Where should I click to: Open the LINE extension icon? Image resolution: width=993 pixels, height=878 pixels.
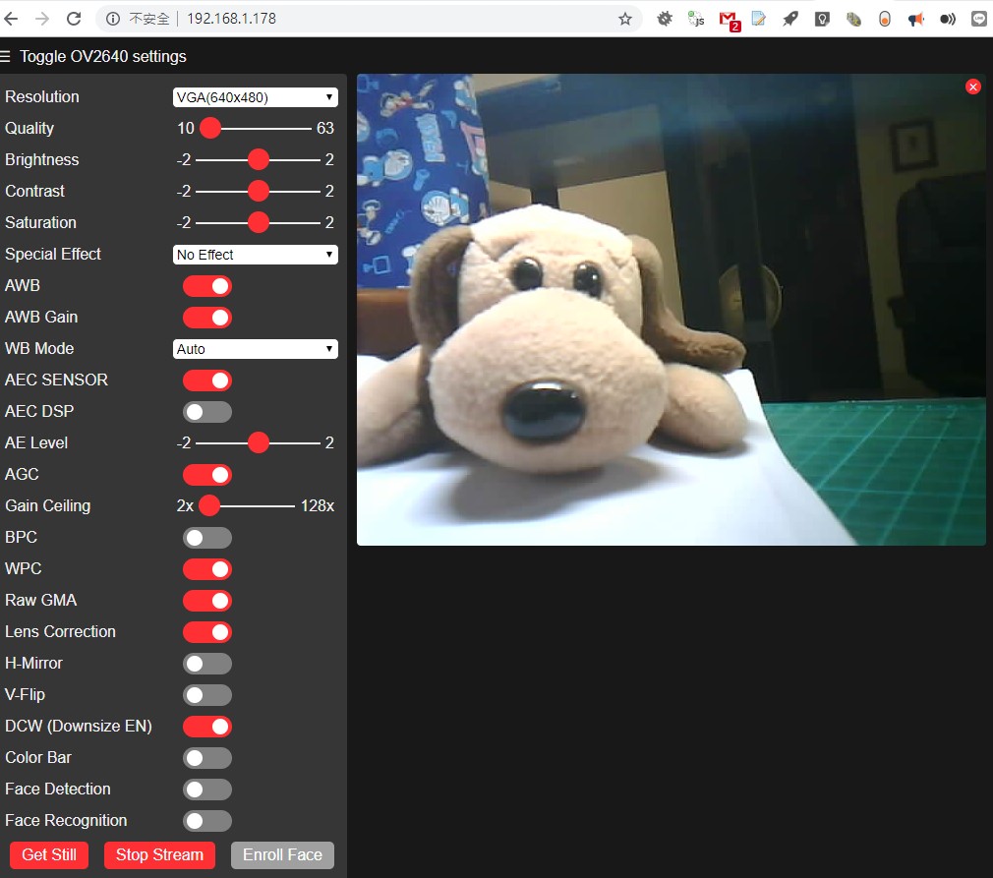coord(978,18)
